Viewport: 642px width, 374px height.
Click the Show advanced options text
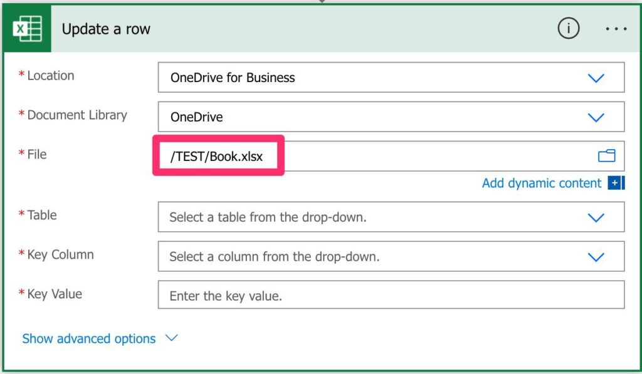click(x=88, y=338)
